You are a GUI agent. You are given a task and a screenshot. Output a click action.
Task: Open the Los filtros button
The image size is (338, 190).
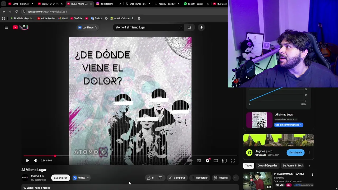(88, 27)
